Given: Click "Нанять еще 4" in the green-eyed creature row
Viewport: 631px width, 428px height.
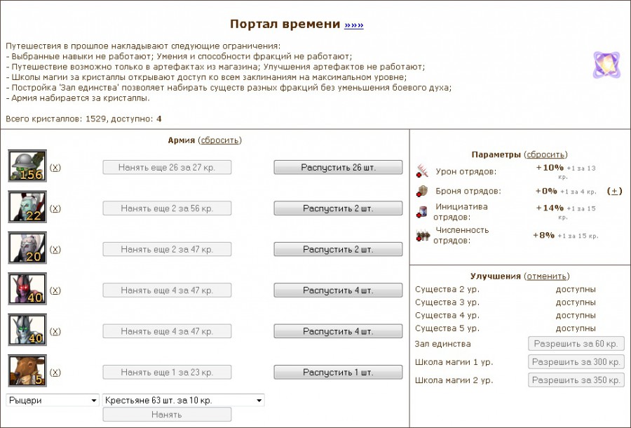Looking at the screenshot, I should (167, 331).
